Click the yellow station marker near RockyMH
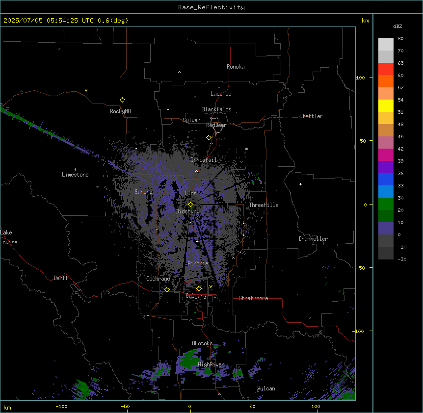This screenshot has width=423, height=413. click(x=122, y=100)
